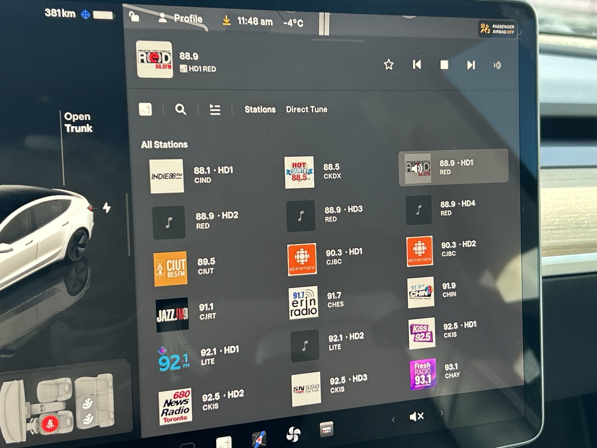
Task: Switch to the Direct Tune tab
Action: (x=306, y=110)
